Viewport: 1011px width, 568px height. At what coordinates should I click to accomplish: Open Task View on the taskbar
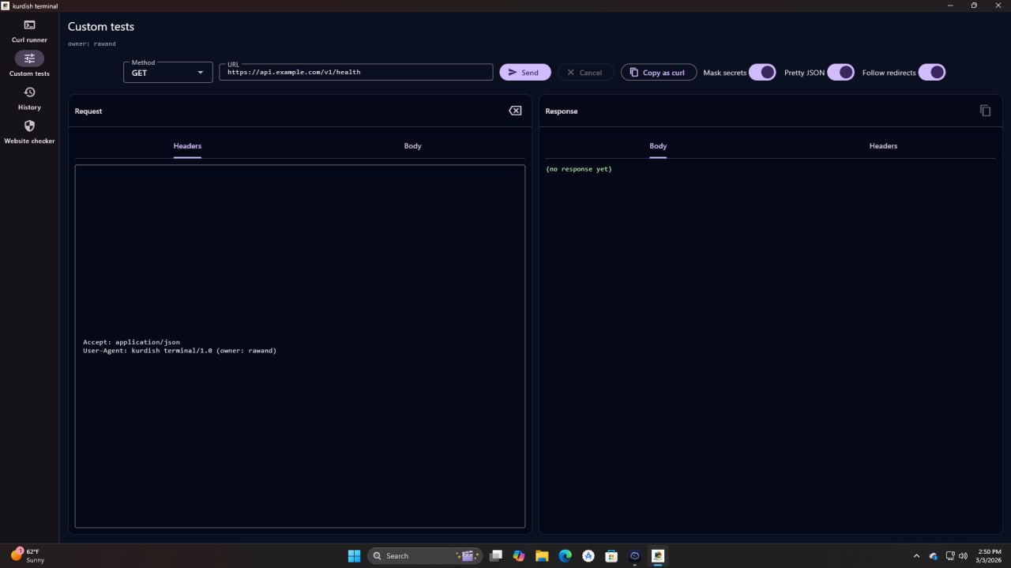(496, 555)
